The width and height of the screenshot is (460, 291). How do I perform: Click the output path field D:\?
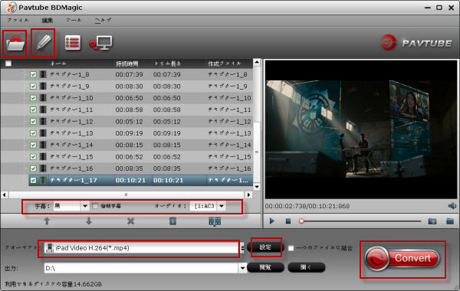click(141, 268)
